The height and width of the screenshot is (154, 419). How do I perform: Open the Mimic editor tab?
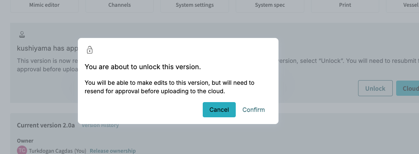pos(44,5)
